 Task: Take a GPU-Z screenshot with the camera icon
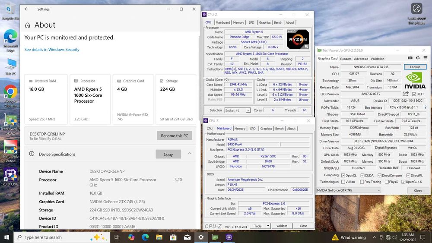pos(410,58)
